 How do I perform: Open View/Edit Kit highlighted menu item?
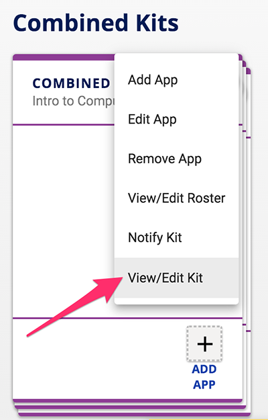[176, 278]
